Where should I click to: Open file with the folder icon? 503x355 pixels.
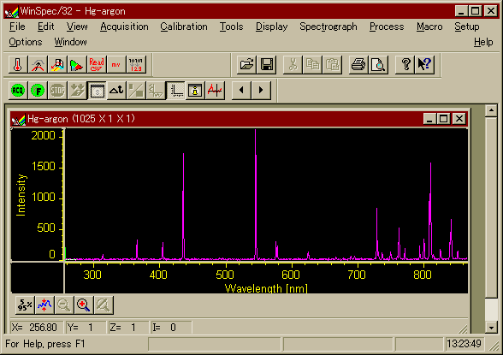coord(246,65)
